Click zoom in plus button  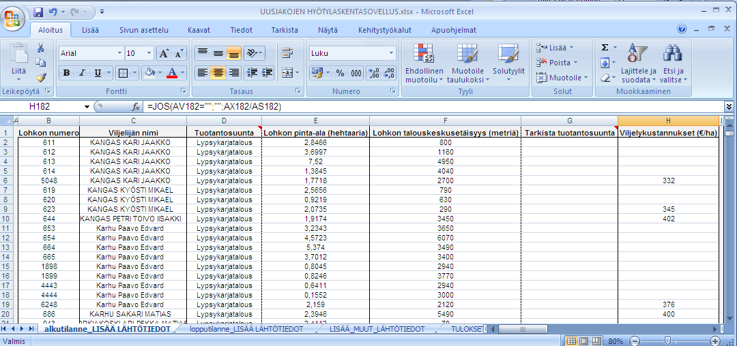coord(715,341)
